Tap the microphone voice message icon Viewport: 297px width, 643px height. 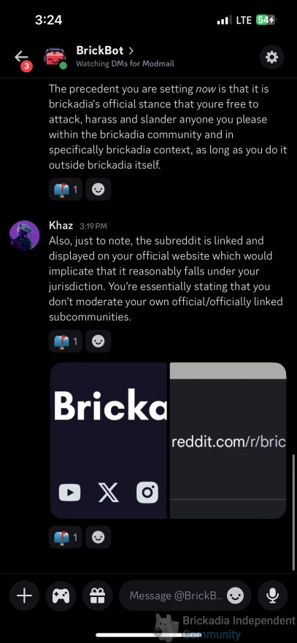point(272,596)
